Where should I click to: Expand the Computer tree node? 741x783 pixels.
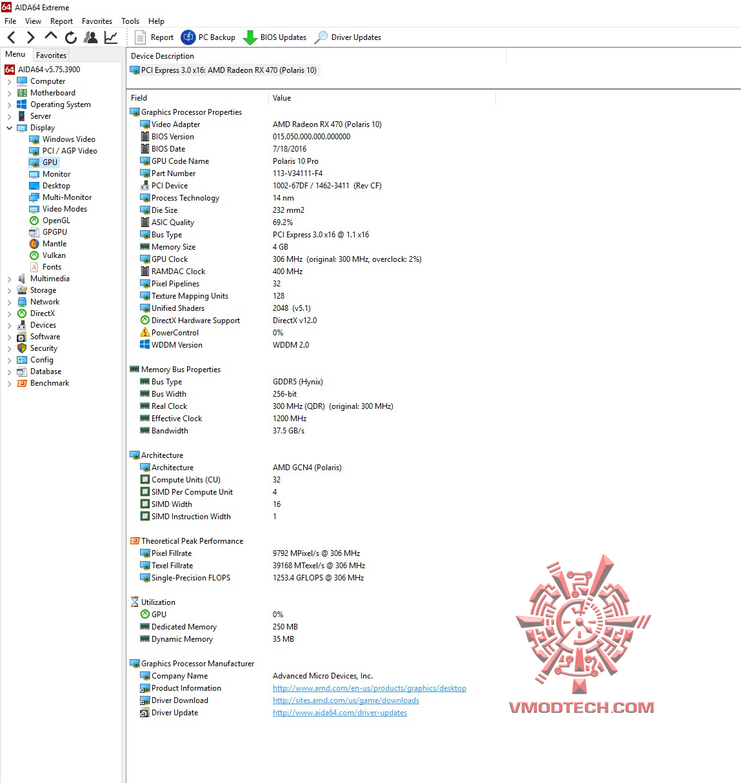point(9,81)
